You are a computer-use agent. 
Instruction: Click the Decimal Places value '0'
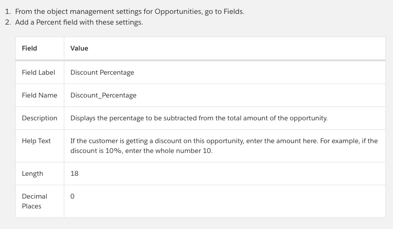click(72, 196)
